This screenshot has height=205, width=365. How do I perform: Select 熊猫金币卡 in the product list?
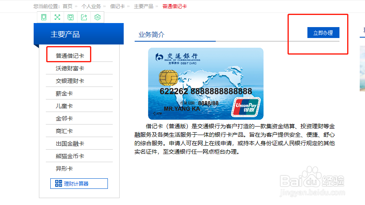pos(70,156)
